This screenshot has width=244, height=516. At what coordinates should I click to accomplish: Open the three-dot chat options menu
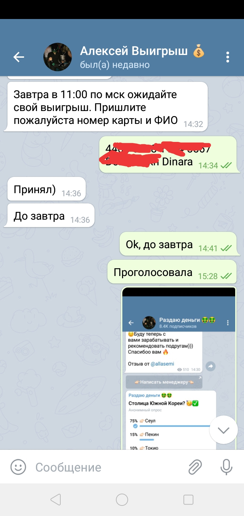coord(228,57)
